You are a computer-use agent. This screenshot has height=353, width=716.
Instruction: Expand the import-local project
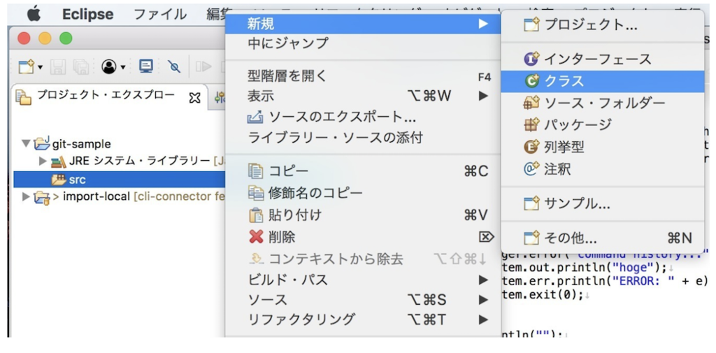26,197
